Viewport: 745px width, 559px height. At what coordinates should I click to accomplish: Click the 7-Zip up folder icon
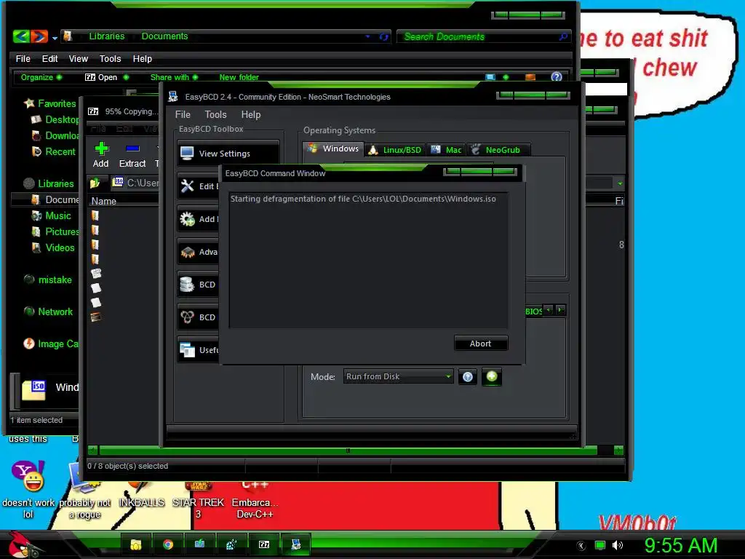[x=95, y=183]
